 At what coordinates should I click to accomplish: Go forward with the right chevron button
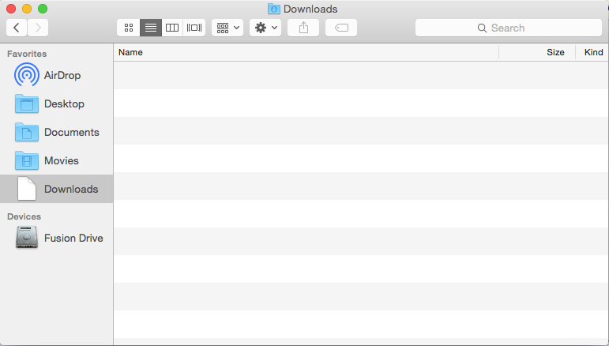point(38,28)
